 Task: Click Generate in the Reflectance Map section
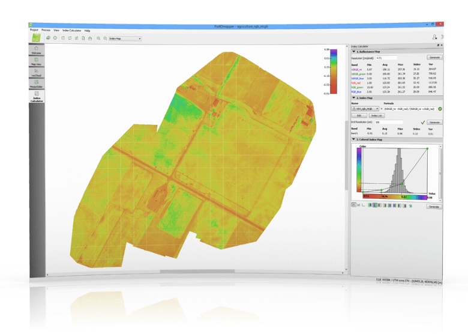pyautogui.click(x=434, y=57)
